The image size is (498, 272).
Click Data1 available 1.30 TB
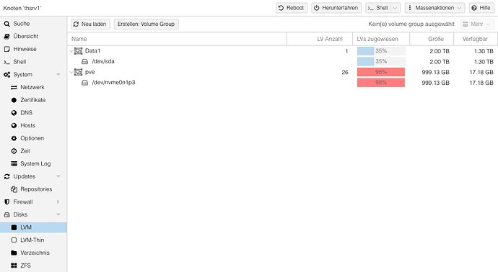coord(484,51)
